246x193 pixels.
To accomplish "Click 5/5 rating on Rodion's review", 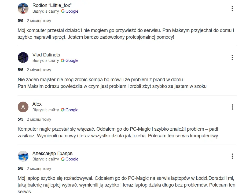I will (x=21, y=21).
